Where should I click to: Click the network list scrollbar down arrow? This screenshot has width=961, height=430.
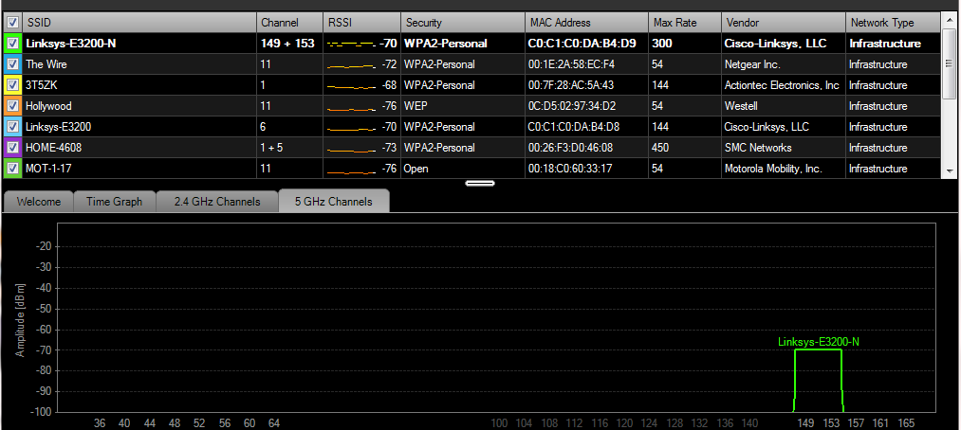[950, 170]
